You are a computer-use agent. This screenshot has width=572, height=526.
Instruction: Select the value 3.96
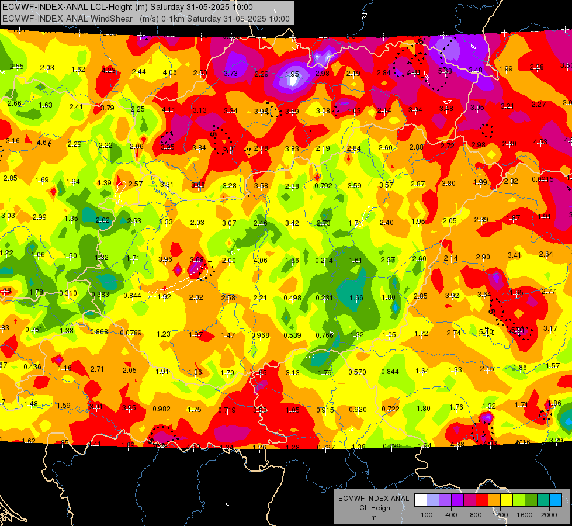(165, 259)
